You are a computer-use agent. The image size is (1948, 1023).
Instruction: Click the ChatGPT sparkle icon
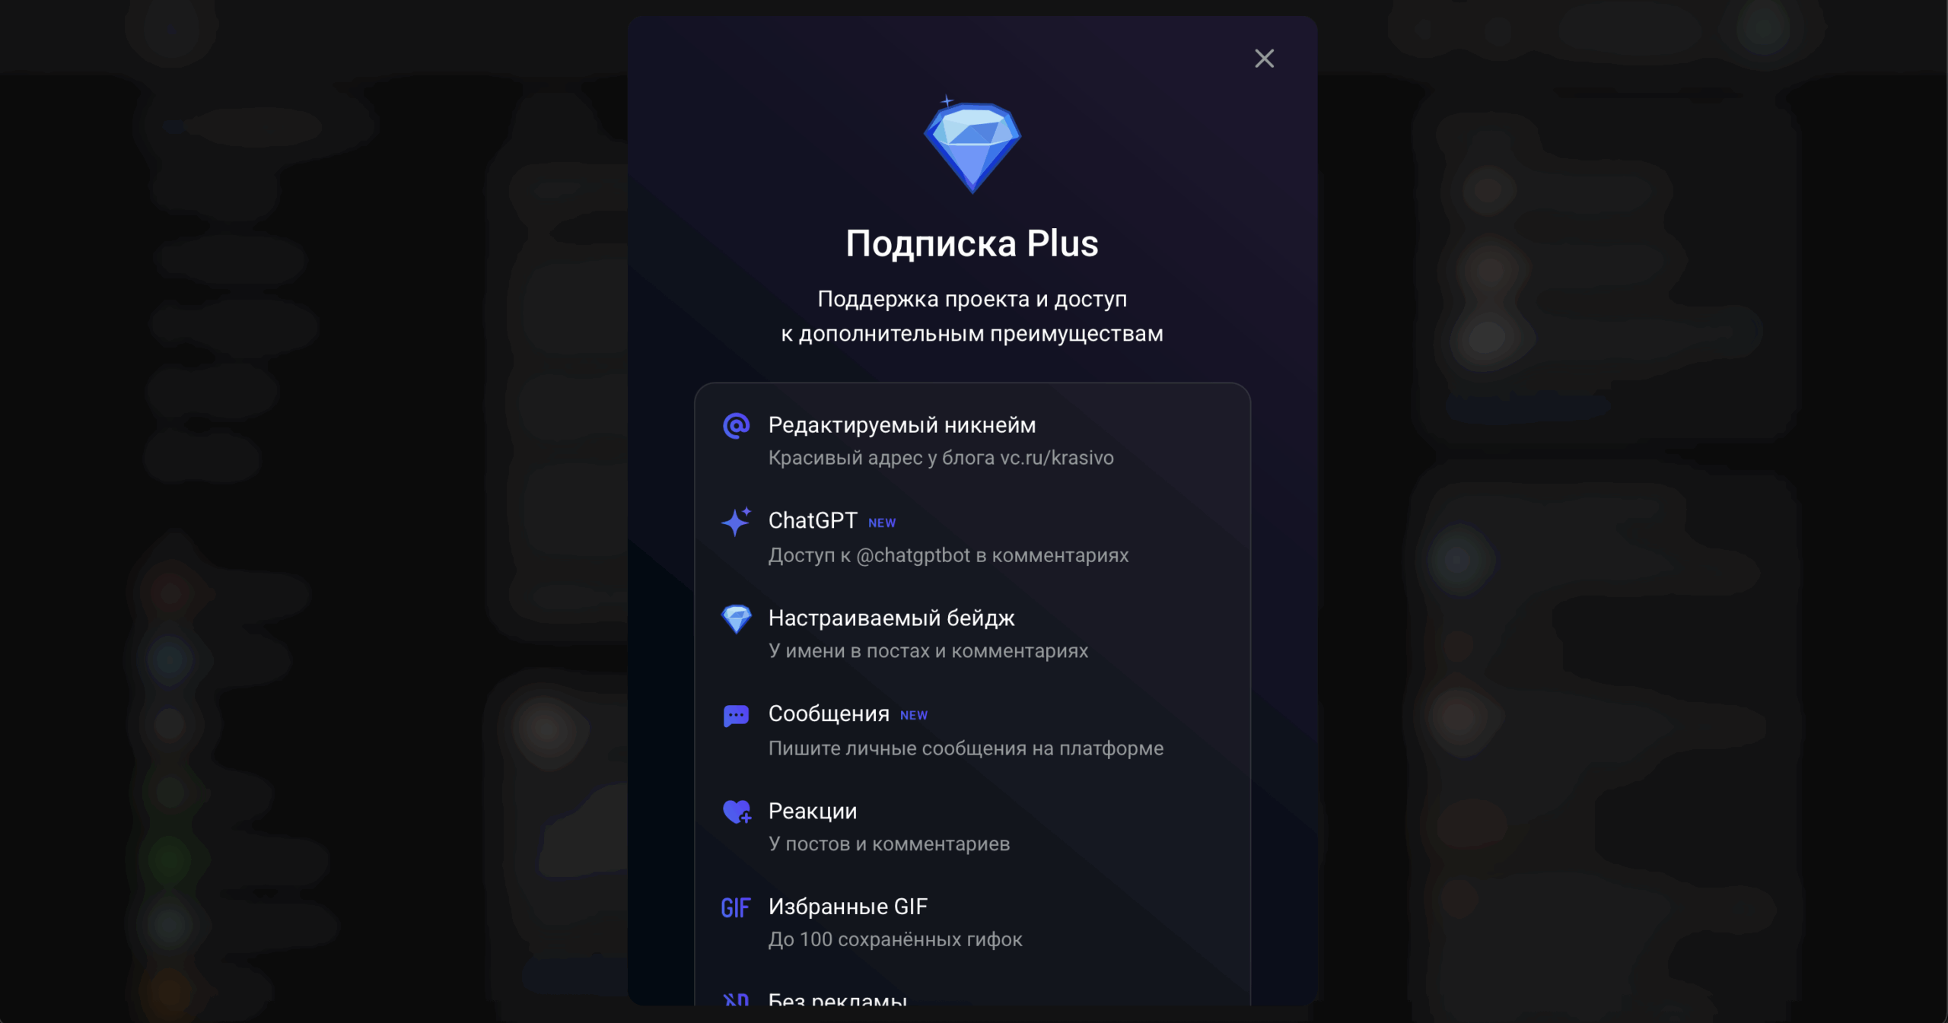[736, 522]
